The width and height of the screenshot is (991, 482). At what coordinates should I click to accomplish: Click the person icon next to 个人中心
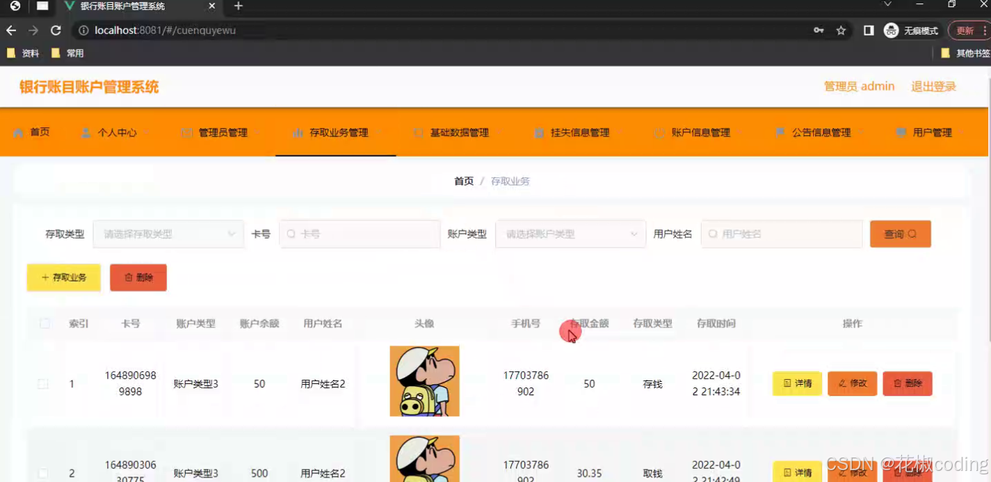coord(86,133)
